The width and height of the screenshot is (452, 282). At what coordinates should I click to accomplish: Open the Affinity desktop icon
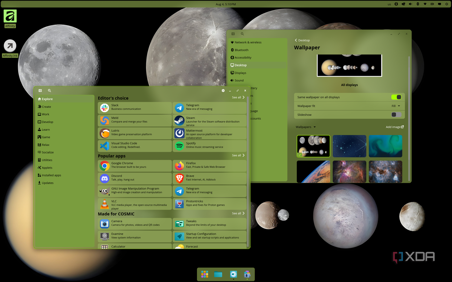pos(10,18)
